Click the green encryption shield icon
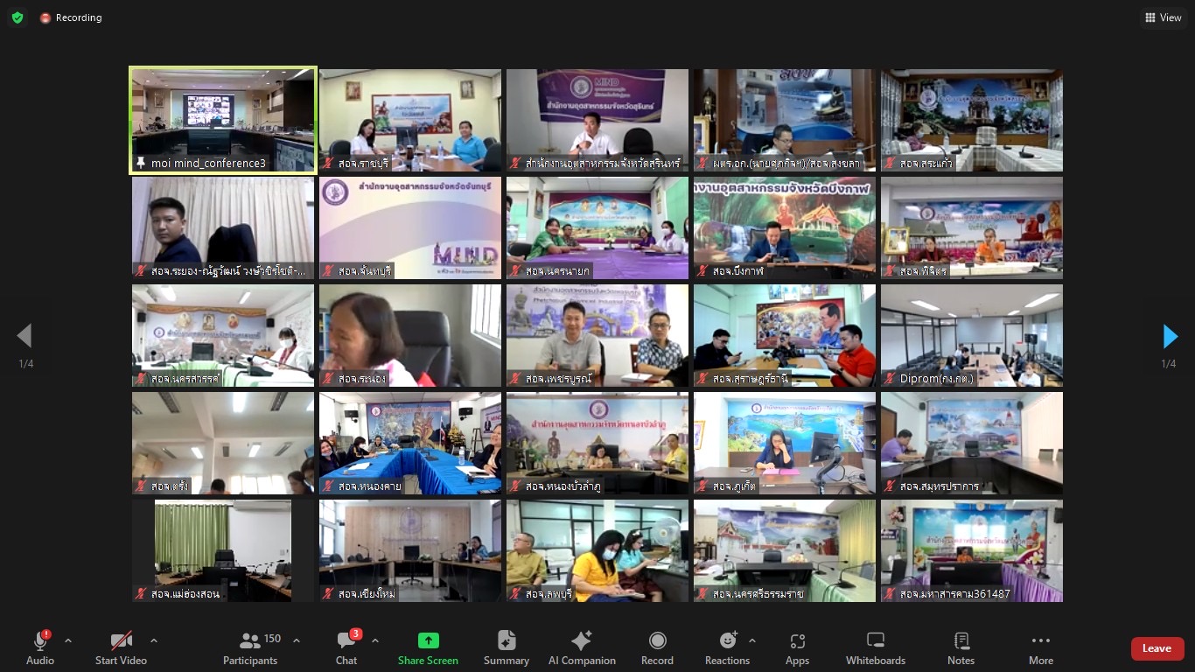Screen dimensions: 1195x672 [x=17, y=17]
